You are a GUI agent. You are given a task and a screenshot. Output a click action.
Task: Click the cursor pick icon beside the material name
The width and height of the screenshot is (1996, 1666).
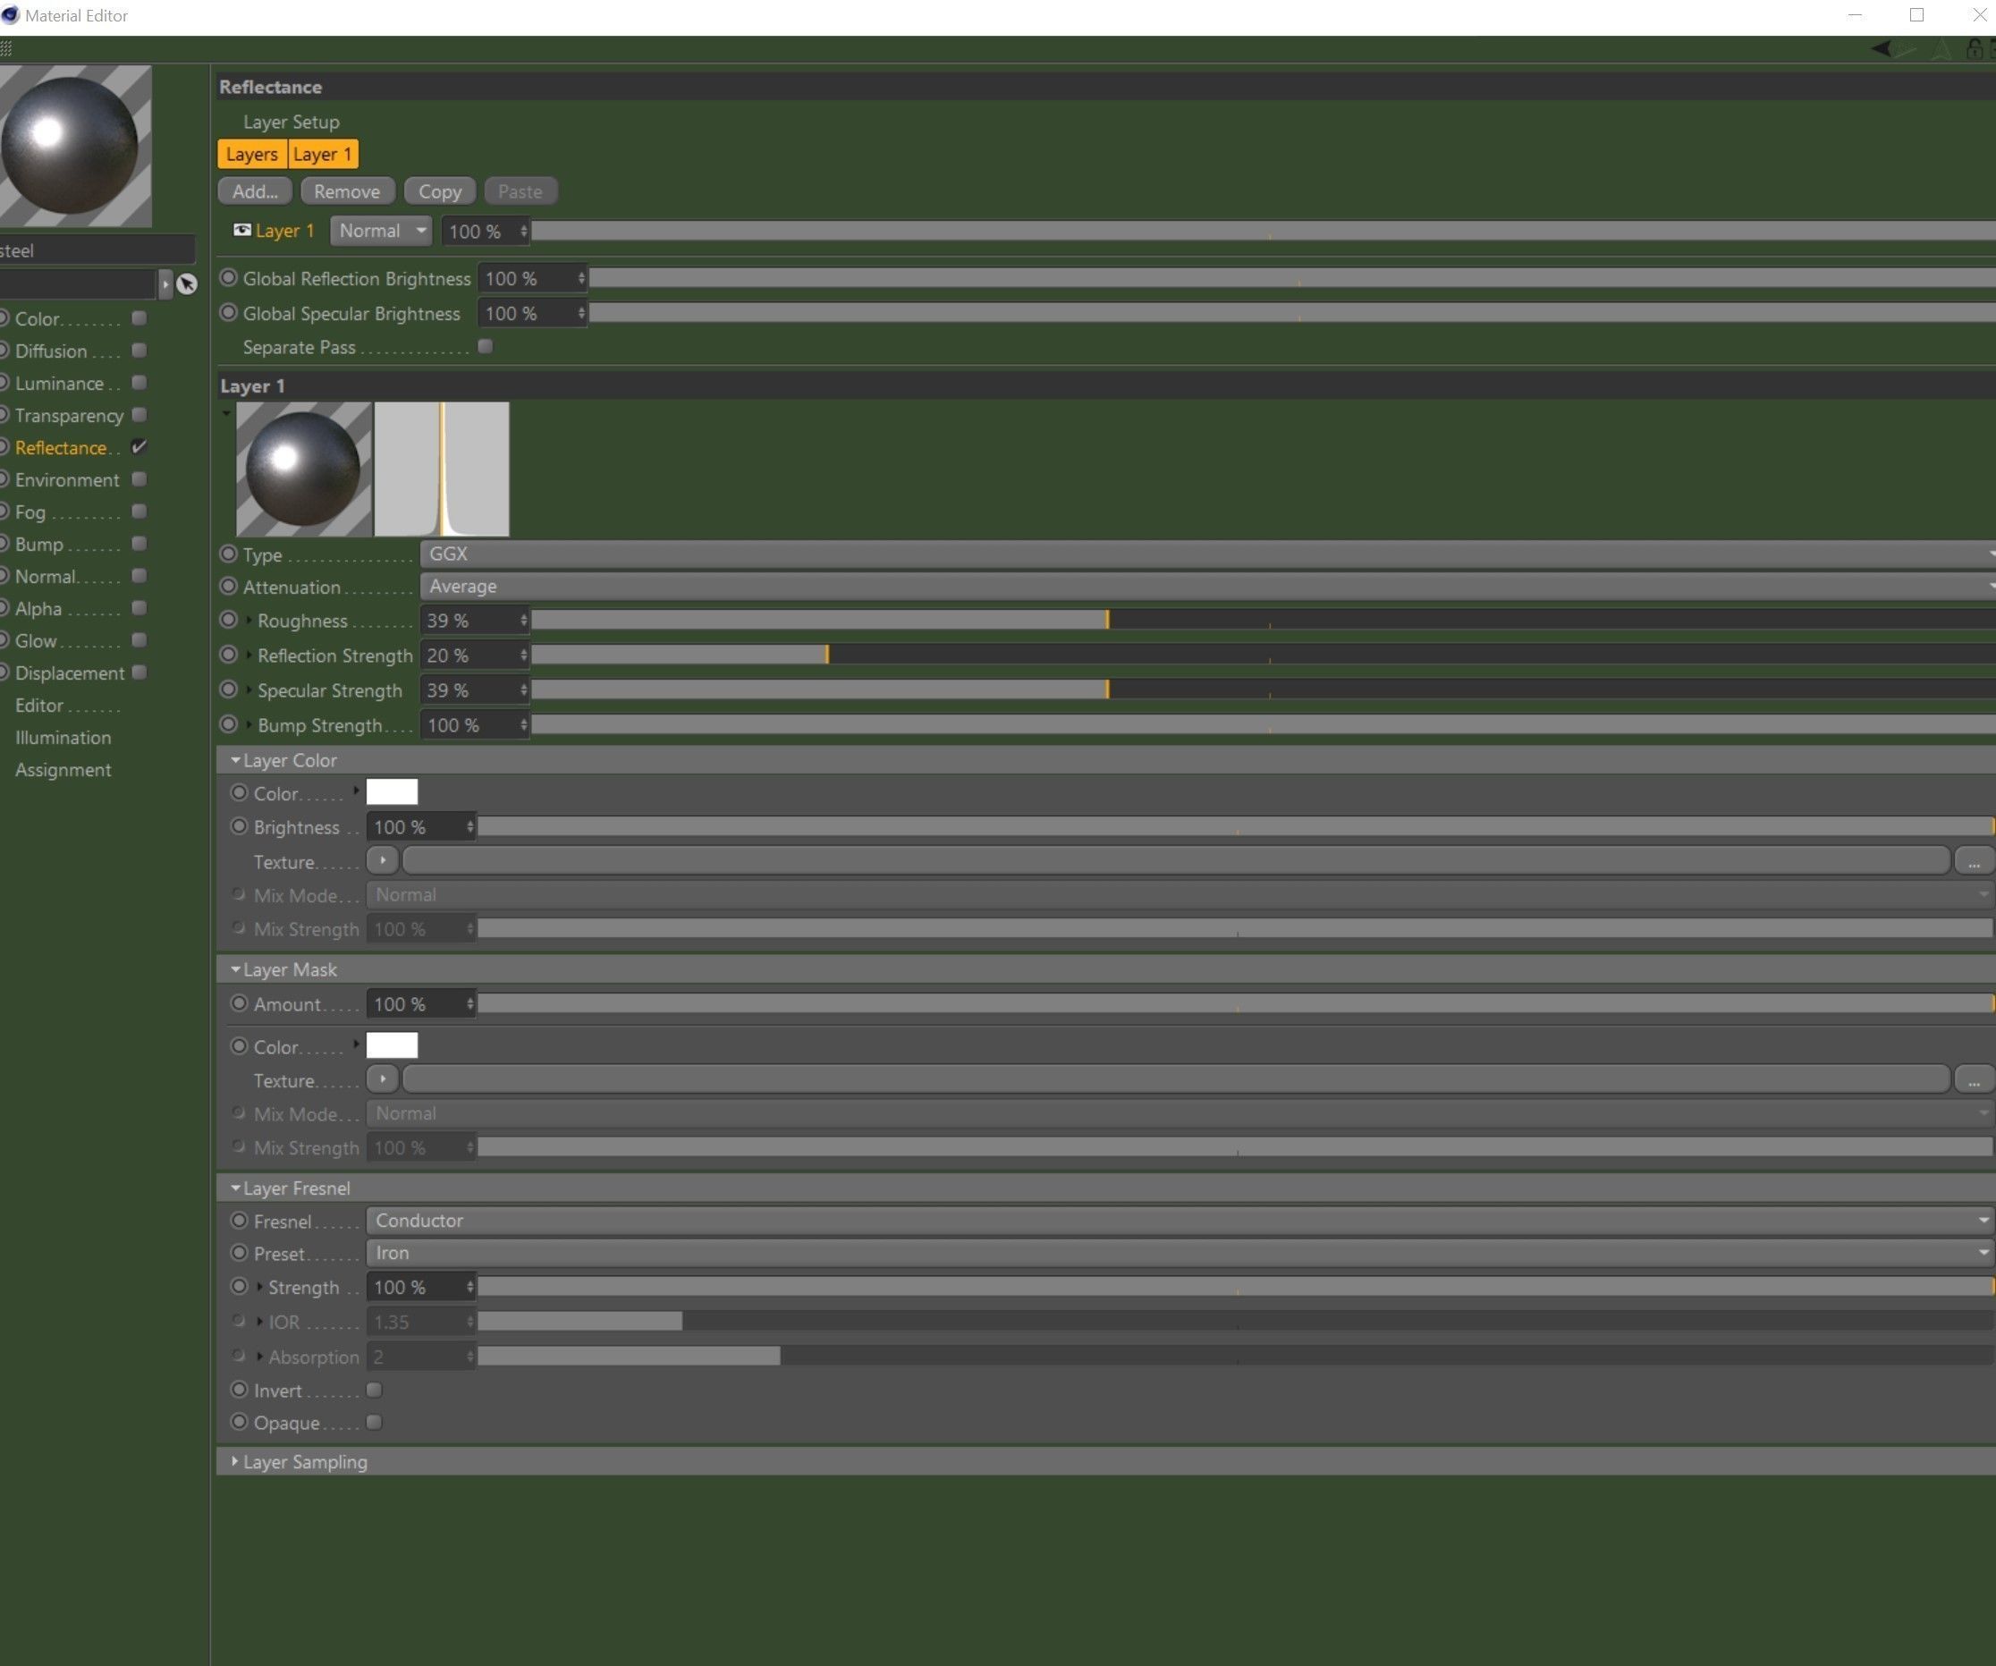pyautogui.click(x=186, y=284)
